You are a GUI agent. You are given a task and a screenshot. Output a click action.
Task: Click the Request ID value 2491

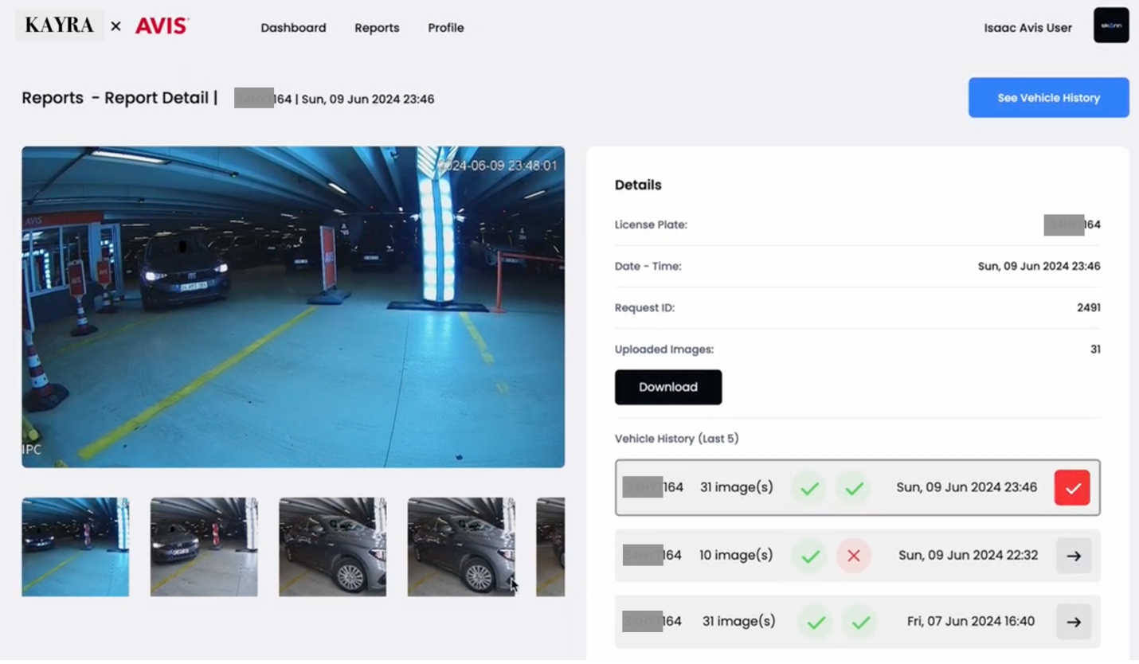[1089, 307]
